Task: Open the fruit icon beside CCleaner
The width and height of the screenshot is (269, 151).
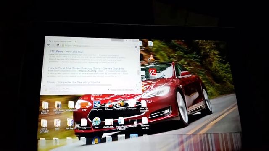Action: 121,105
